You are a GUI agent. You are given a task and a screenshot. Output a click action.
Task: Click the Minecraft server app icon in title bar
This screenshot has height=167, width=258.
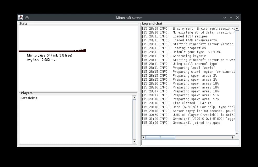pyautogui.click(x=20, y=17)
